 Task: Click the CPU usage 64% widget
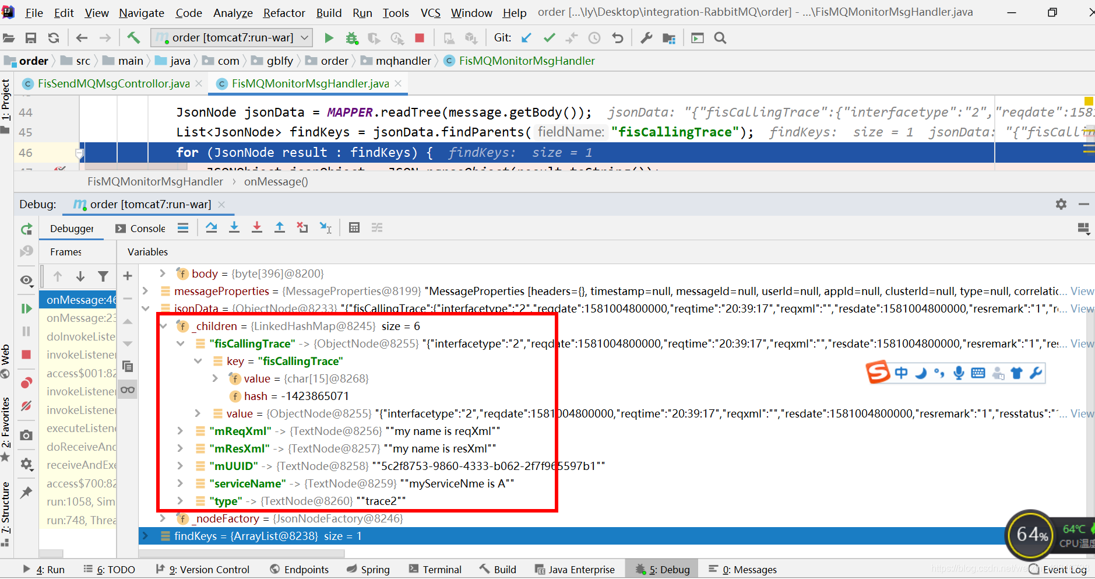pyautogui.click(x=1030, y=534)
